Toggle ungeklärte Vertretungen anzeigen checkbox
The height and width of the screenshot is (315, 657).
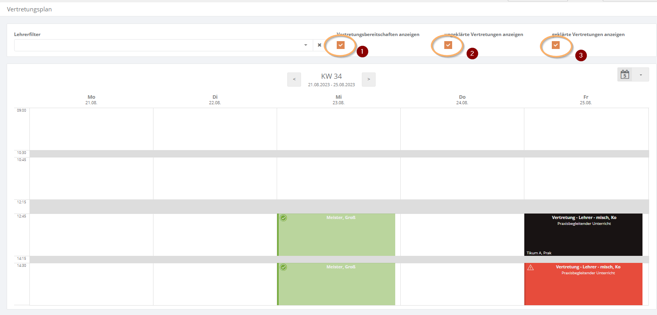pyautogui.click(x=448, y=45)
